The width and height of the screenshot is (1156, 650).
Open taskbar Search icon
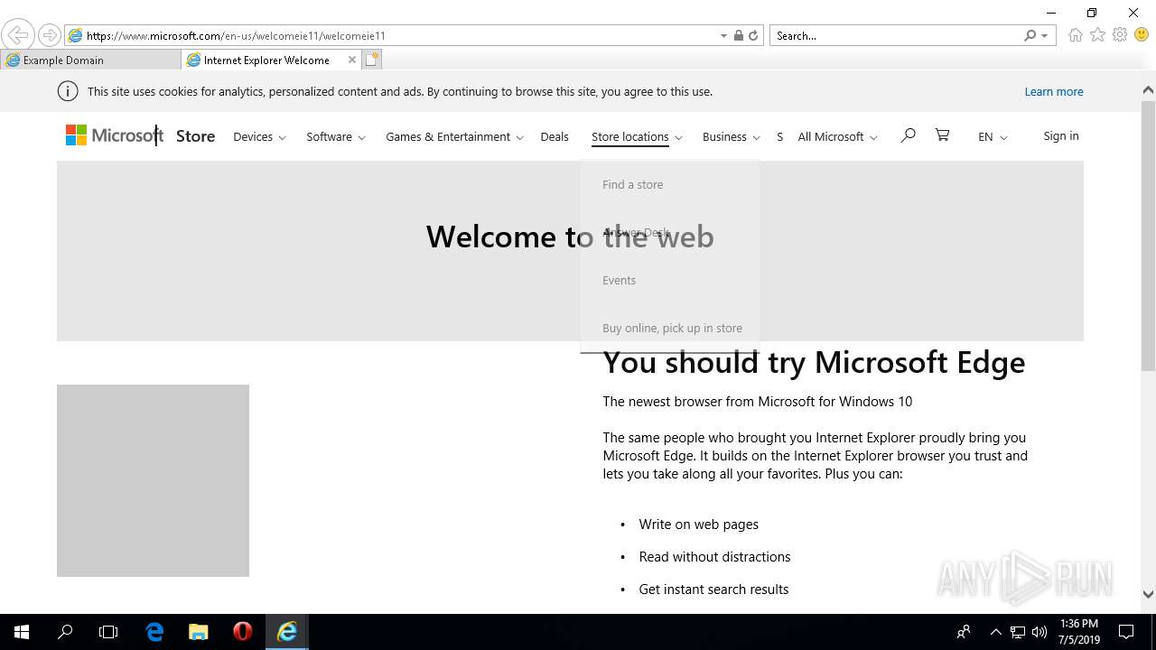click(65, 632)
